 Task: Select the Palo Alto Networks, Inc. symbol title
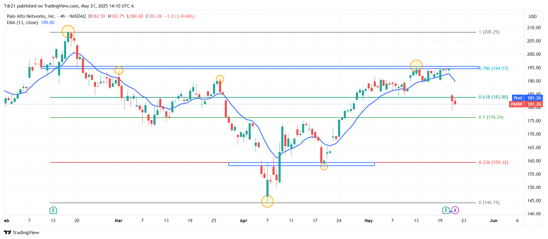(x=31, y=16)
